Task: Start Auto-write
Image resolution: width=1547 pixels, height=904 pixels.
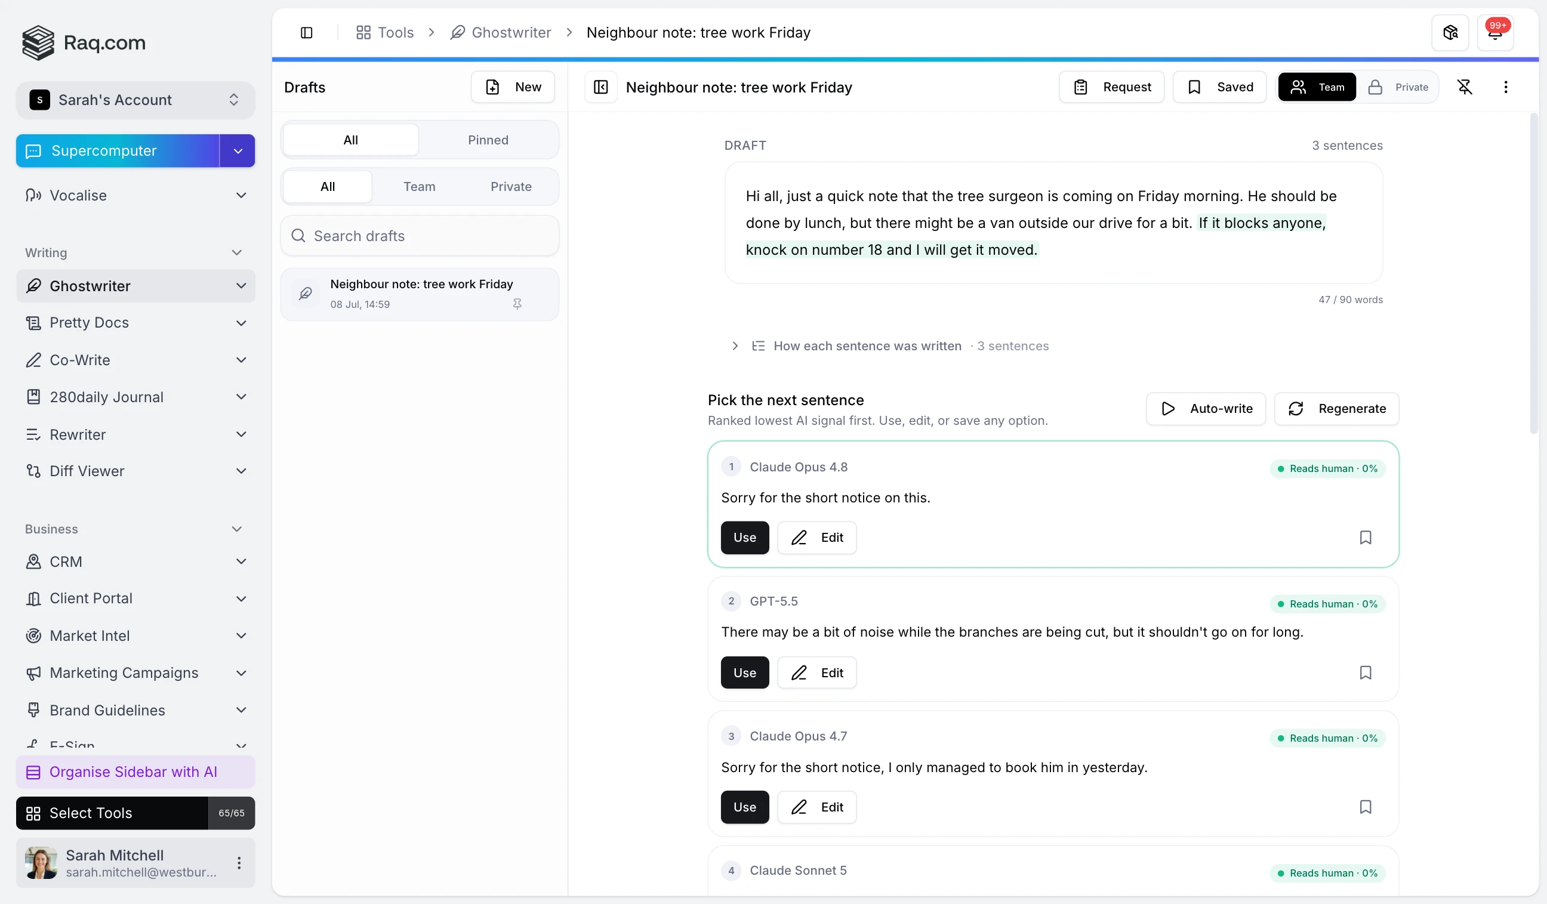Action: (x=1206, y=409)
